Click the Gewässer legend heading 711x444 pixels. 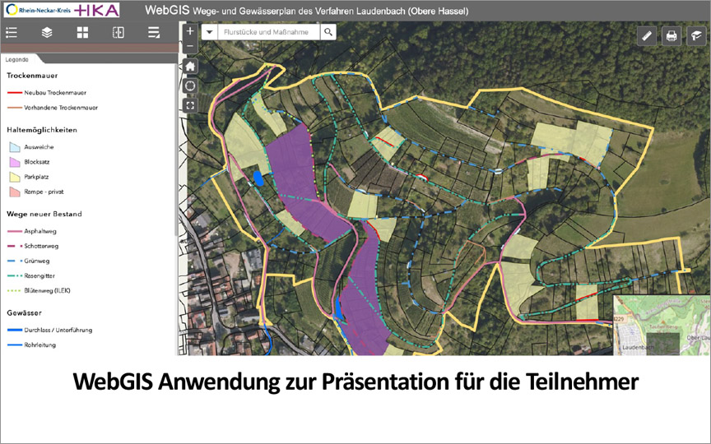[x=24, y=312]
